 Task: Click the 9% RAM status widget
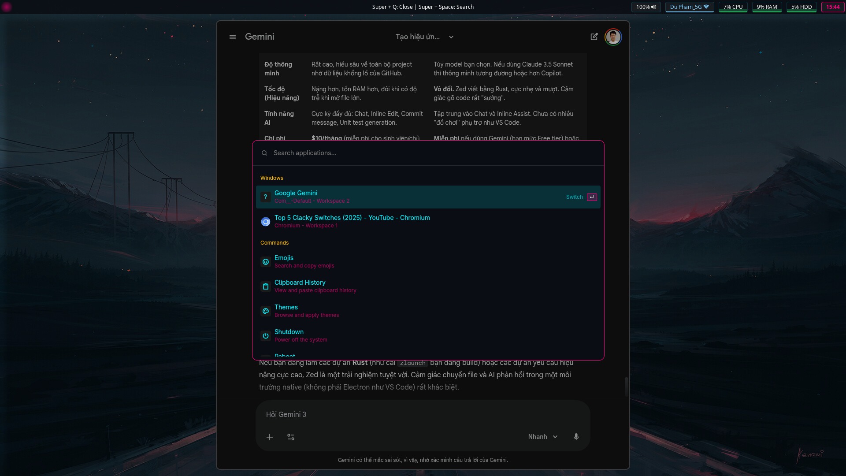tap(767, 7)
